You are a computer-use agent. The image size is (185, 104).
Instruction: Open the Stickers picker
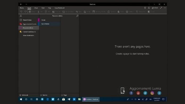click(x=130, y=12)
